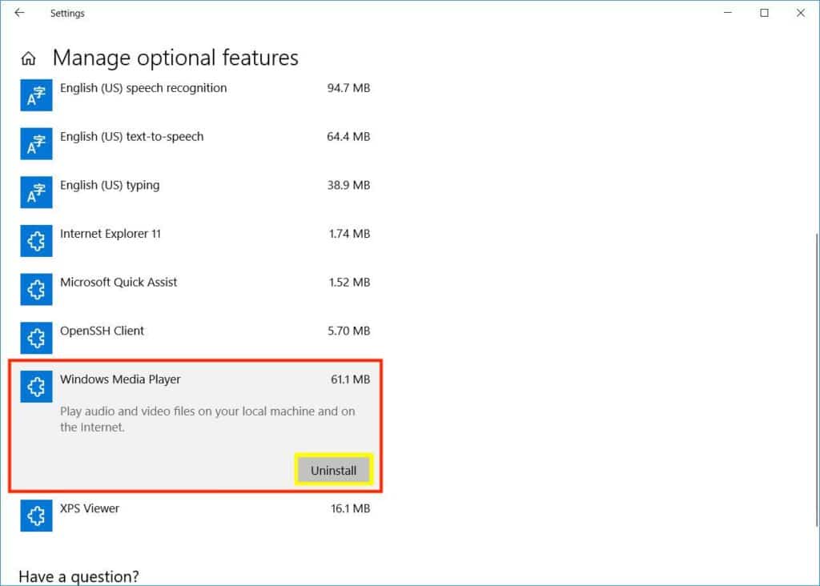Viewport: 820px width, 586px height.
Task: Select the XPS Viewer puzzle-piece icon
Action: pyautogui.click(x=36, y=516)
